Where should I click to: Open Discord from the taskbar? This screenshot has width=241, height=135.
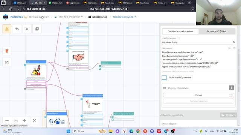(x=152, y=131)
